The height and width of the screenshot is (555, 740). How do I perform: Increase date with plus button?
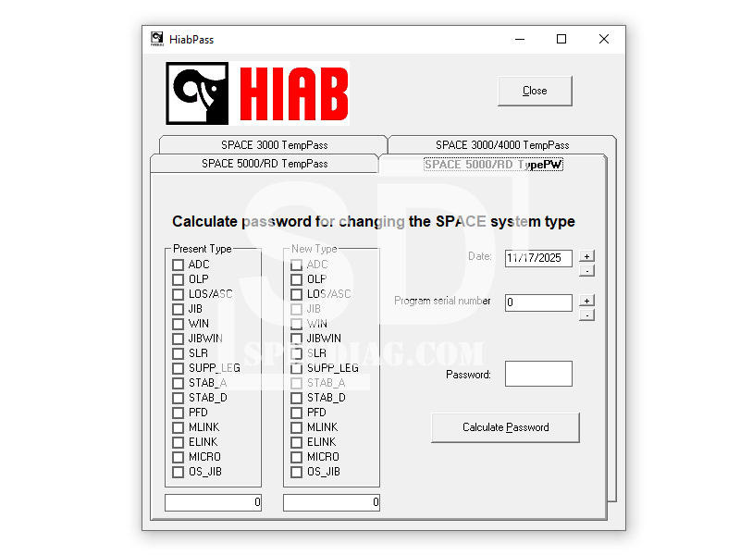click(586, 256)
